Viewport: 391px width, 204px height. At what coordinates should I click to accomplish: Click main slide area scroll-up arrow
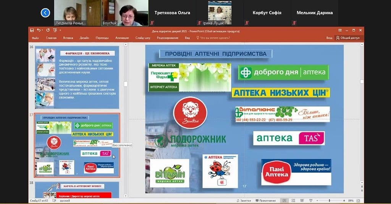pos(362,45)
